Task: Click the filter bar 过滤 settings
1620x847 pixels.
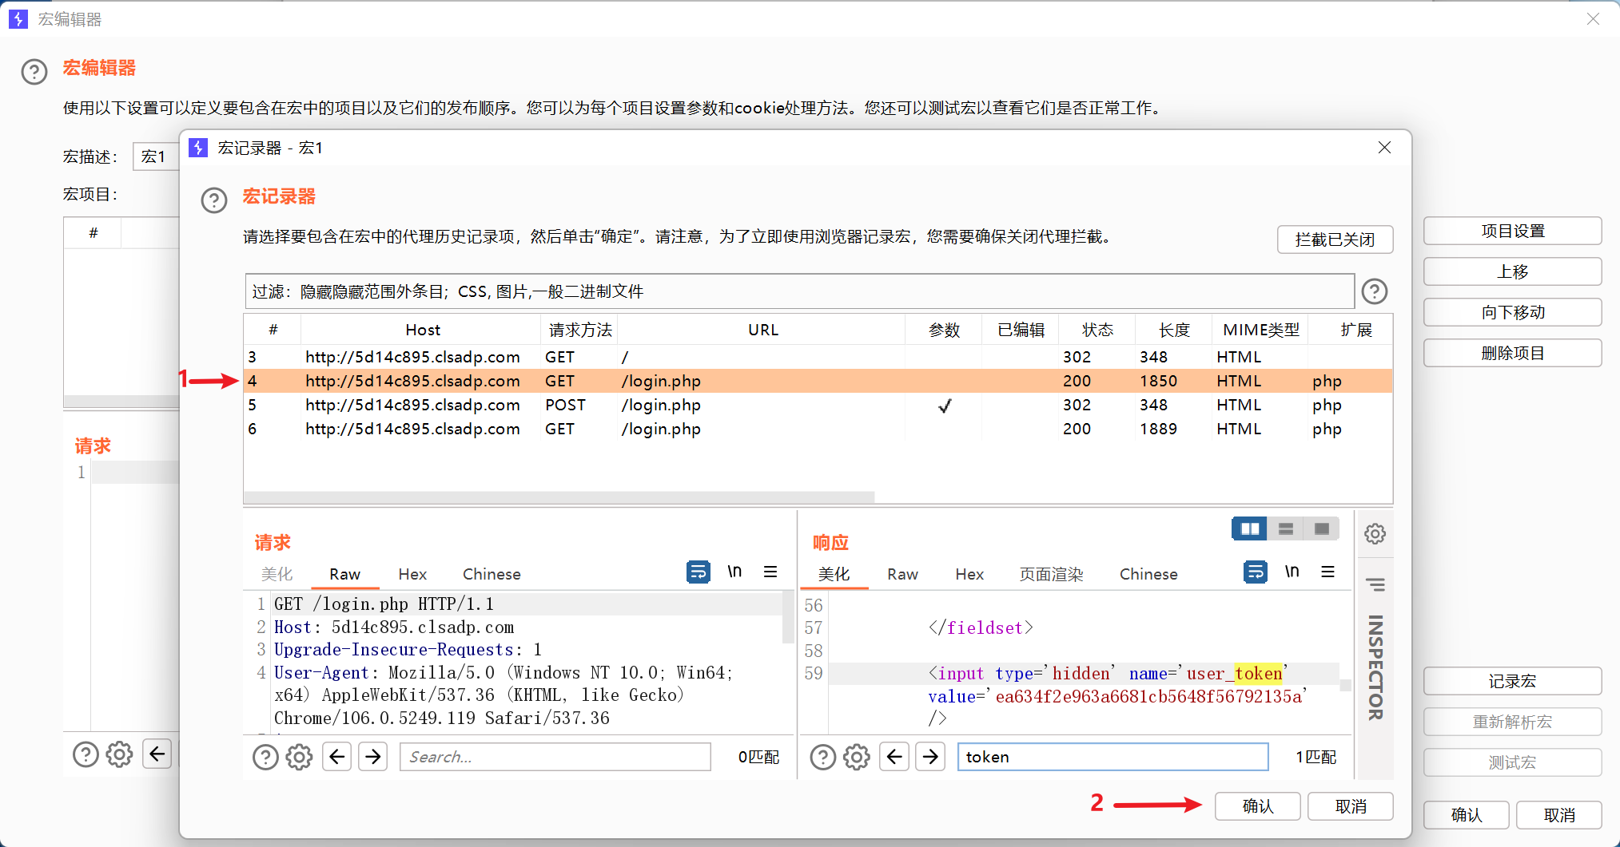Action: (799, 291)
